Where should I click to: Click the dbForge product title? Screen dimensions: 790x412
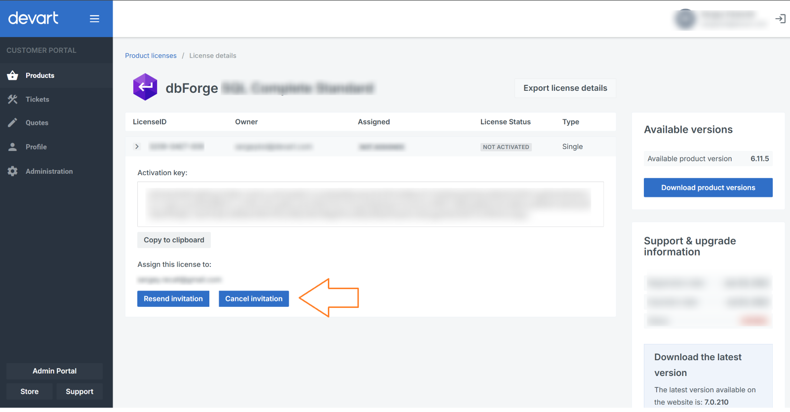[x=270, y=88]
